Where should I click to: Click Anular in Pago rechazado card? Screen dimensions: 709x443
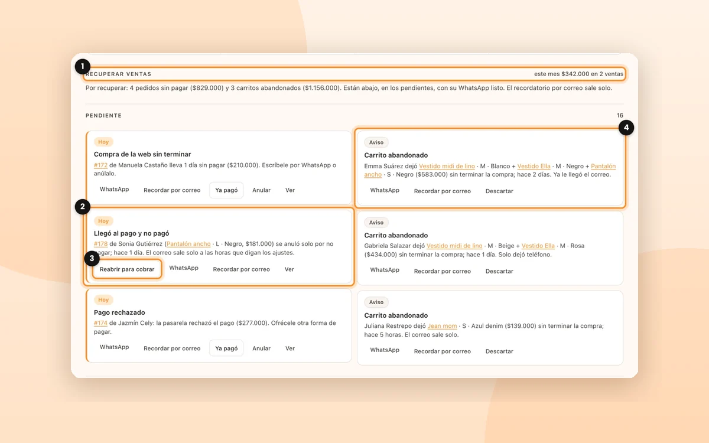pyautogui.click(x=261, y=348)
